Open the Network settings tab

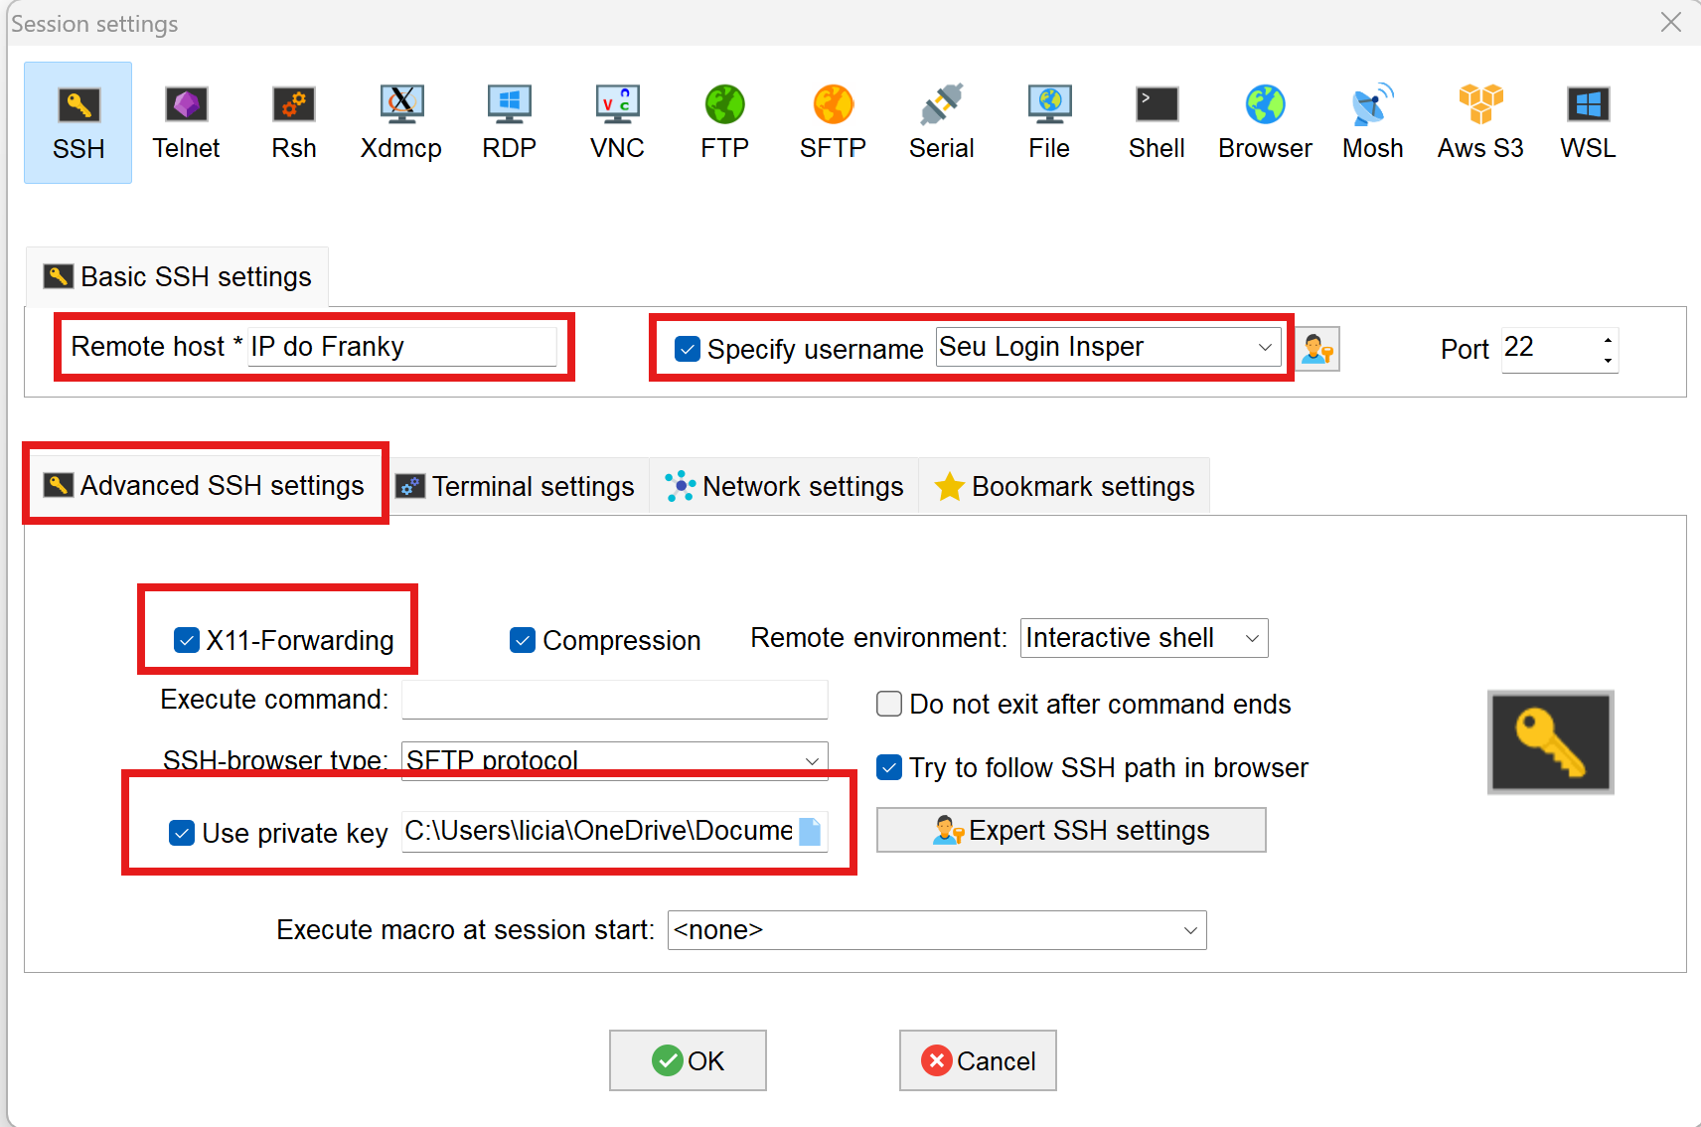(785, 486)
